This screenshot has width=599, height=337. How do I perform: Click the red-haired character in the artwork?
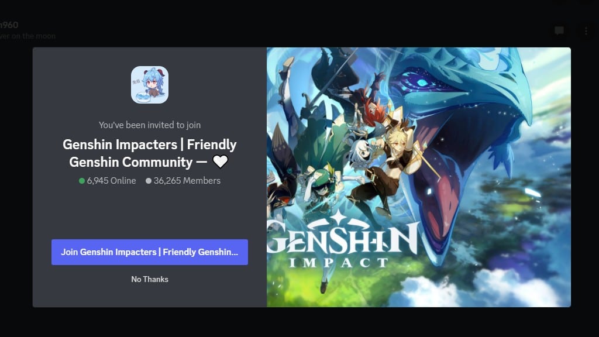click(x=373, y=109)
